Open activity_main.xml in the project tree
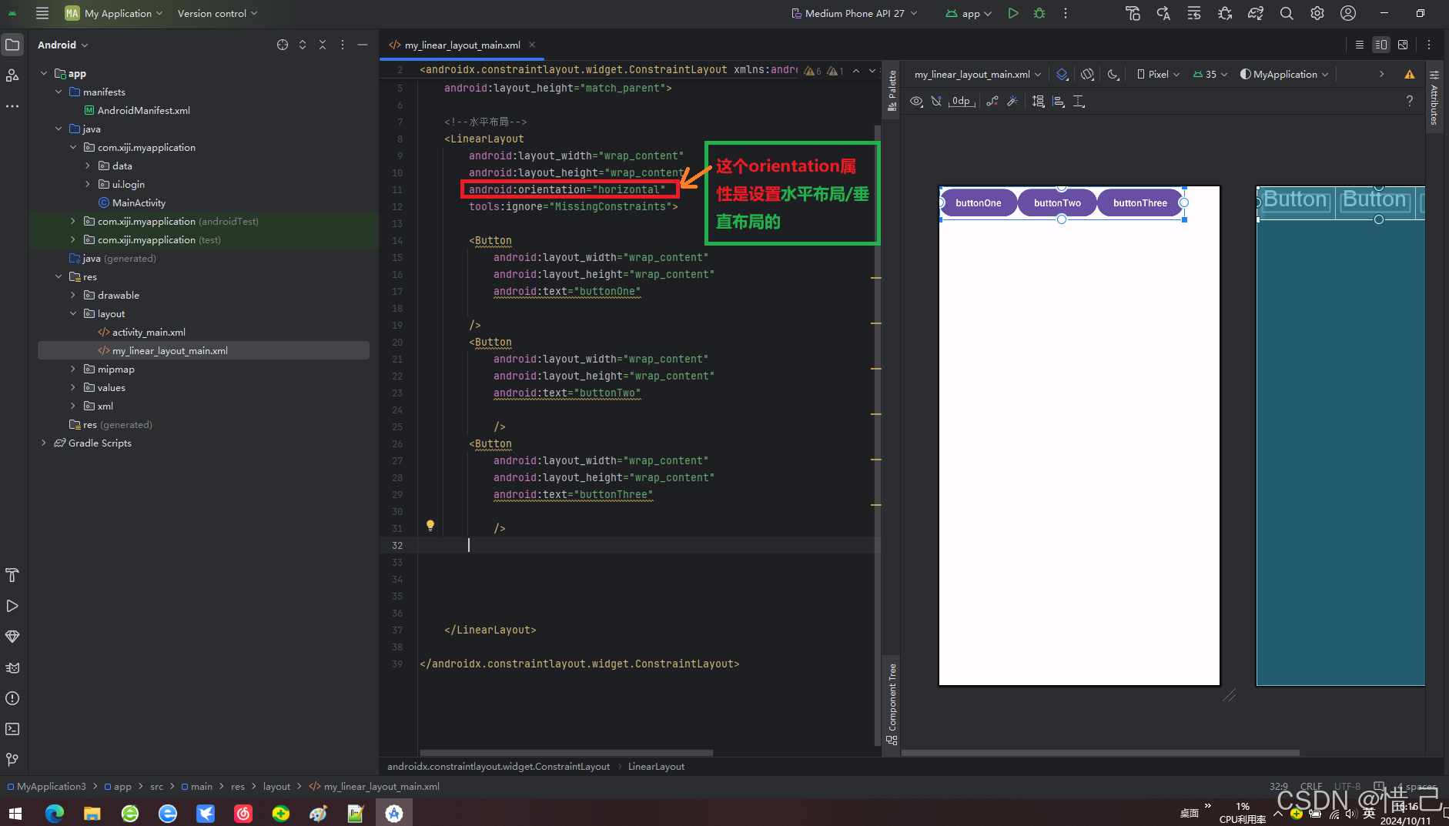Image resolution: width=1449 pixels, height=826 pixels. tap(149, 332)
